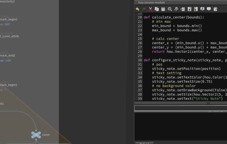Image resolution: width=227 pixels, height=144 pixels.
Task: Click the blue '1288' merge count text
Action: click(8, 60)
